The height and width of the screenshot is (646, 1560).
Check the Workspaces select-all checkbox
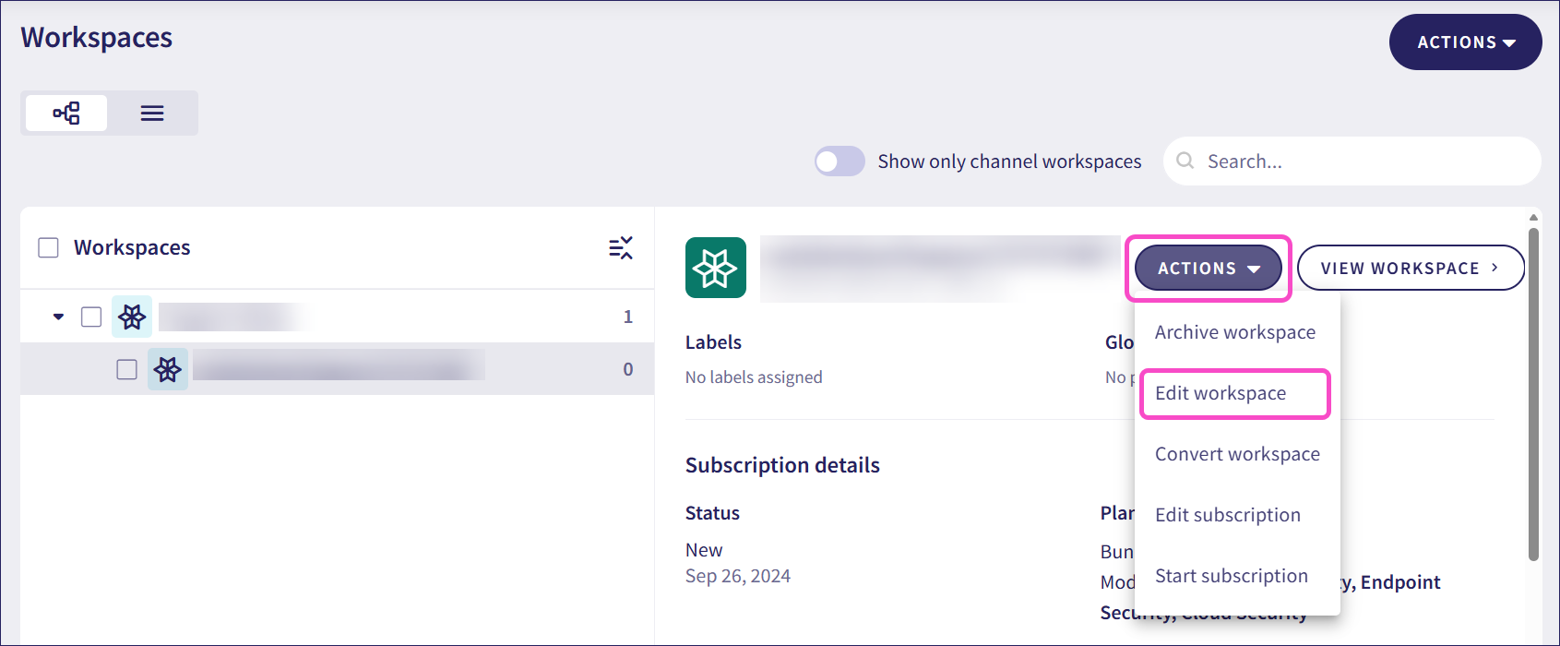coord(49,247)
